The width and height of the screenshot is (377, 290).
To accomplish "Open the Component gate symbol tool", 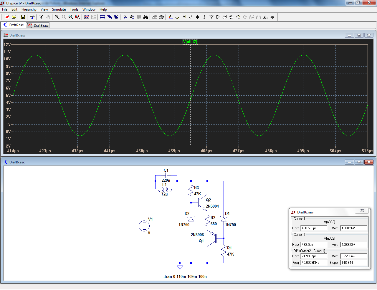I will pos(218,17).
